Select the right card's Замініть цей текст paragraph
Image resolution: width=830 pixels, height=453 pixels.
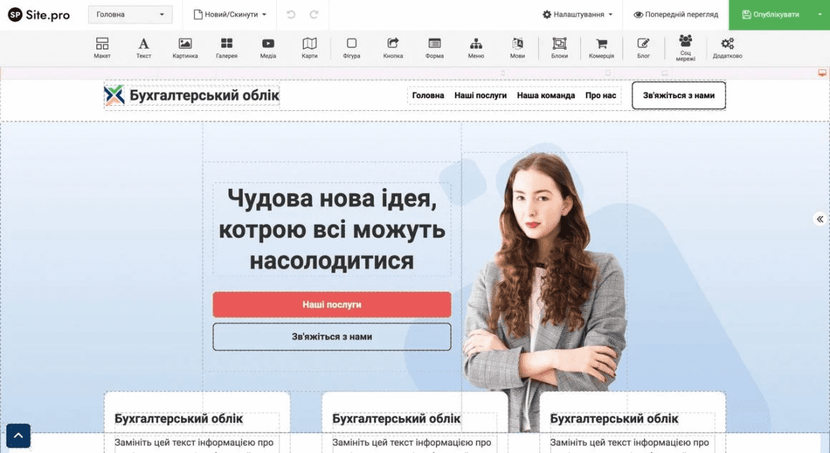click(x=630, y=442)
